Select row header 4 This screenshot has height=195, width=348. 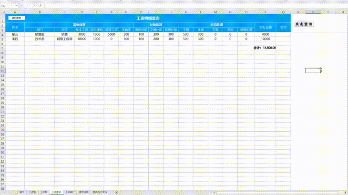point(2,35)
